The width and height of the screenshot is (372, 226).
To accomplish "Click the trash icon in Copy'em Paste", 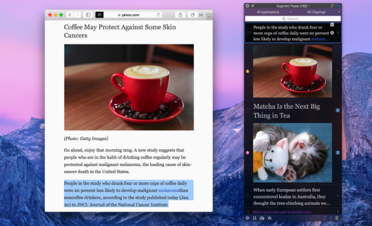I will pyautogui.click(x=337, y=218).
